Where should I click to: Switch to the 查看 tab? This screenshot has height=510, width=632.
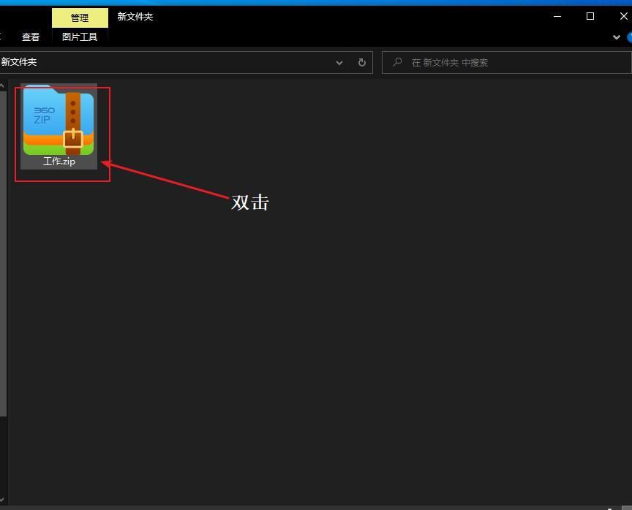coord(31,37)
